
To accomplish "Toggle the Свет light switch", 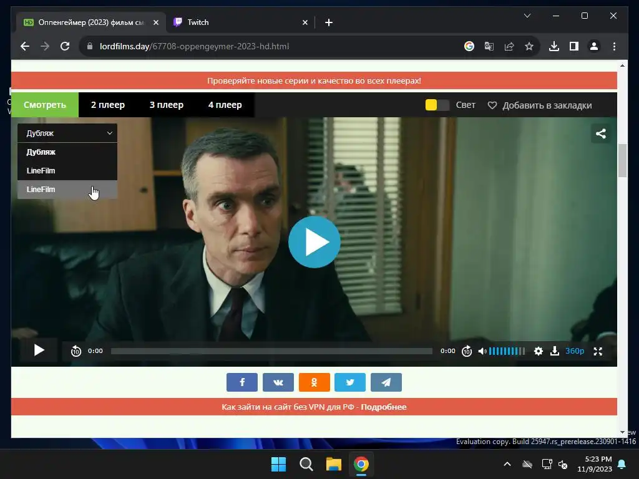I will (437, 105).
